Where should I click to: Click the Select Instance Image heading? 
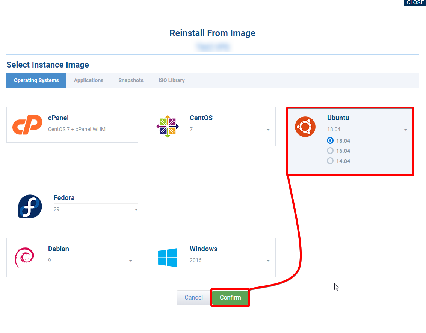(x=48, y=65)
